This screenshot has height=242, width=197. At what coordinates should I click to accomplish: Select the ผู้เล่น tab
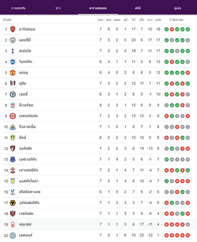(x=178, y=8)
